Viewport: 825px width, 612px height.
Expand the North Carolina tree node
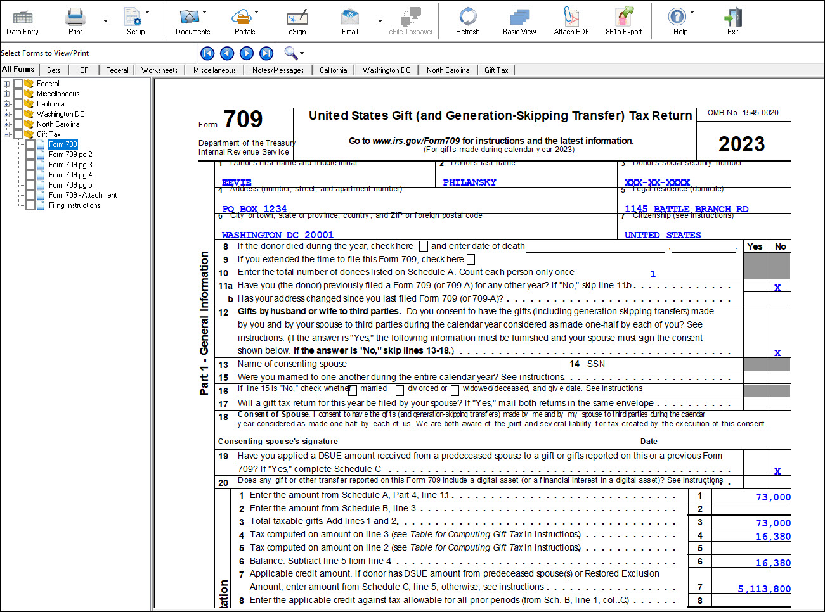click(x=6, y=124)
